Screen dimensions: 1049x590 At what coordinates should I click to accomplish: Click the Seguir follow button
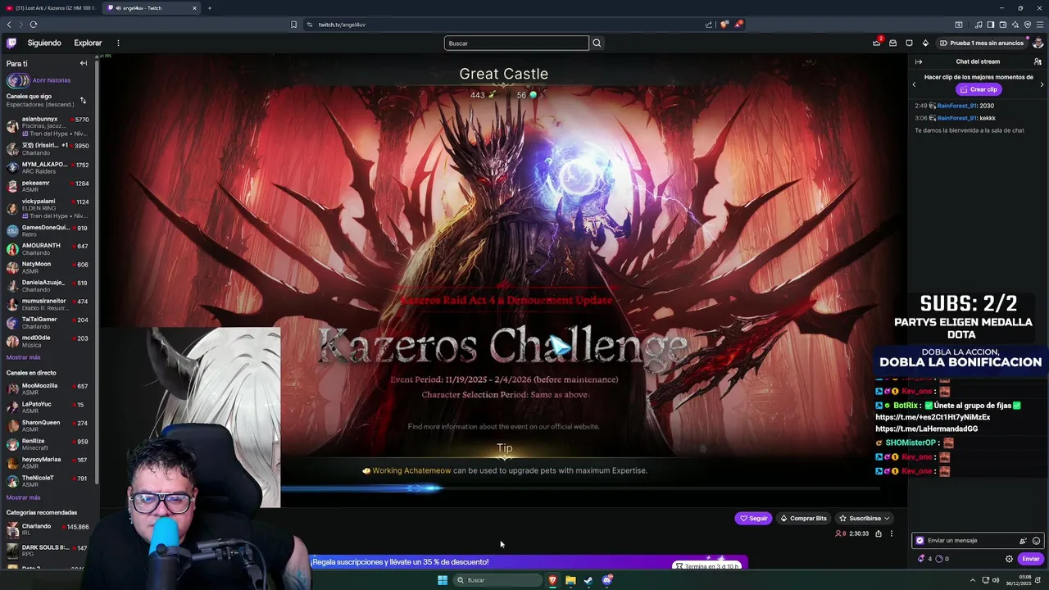(x=753, y=518)
